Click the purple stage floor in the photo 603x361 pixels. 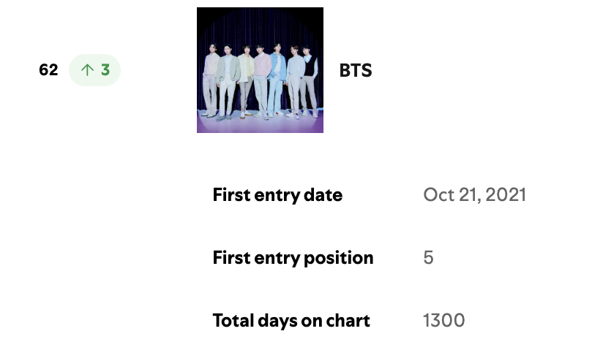pyautogui.click(x=260, y=125)
